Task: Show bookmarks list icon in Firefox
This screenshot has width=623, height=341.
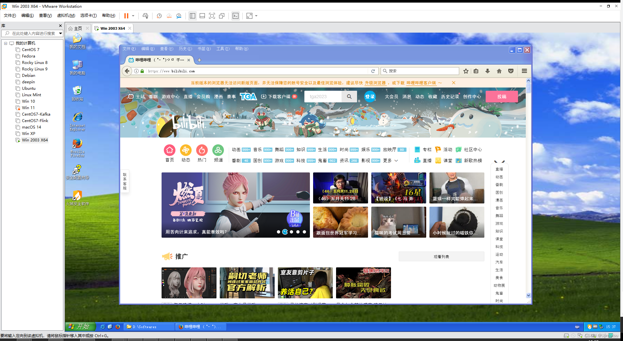Action: [x=476, y=71]
